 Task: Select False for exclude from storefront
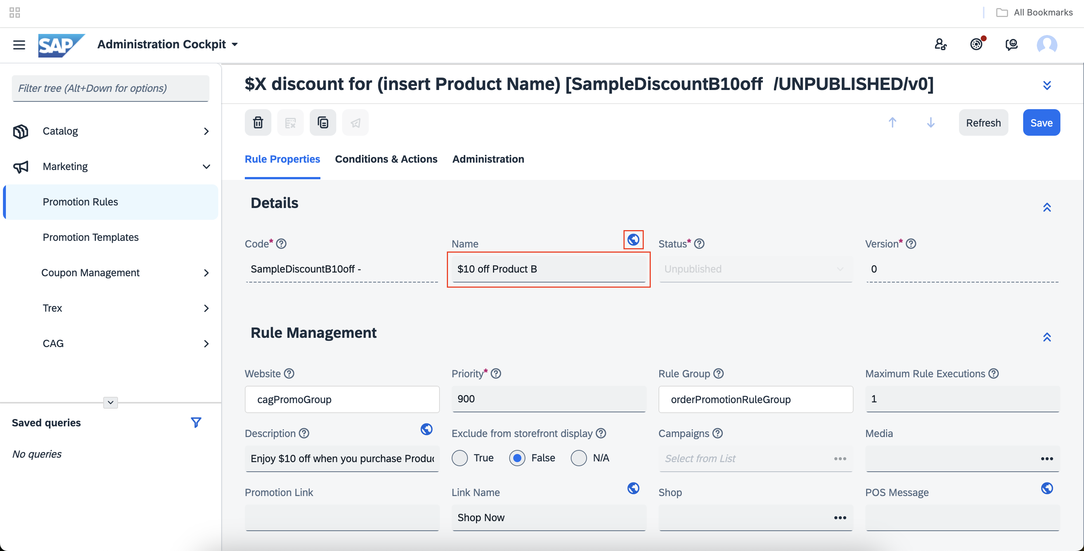(517, 458)
